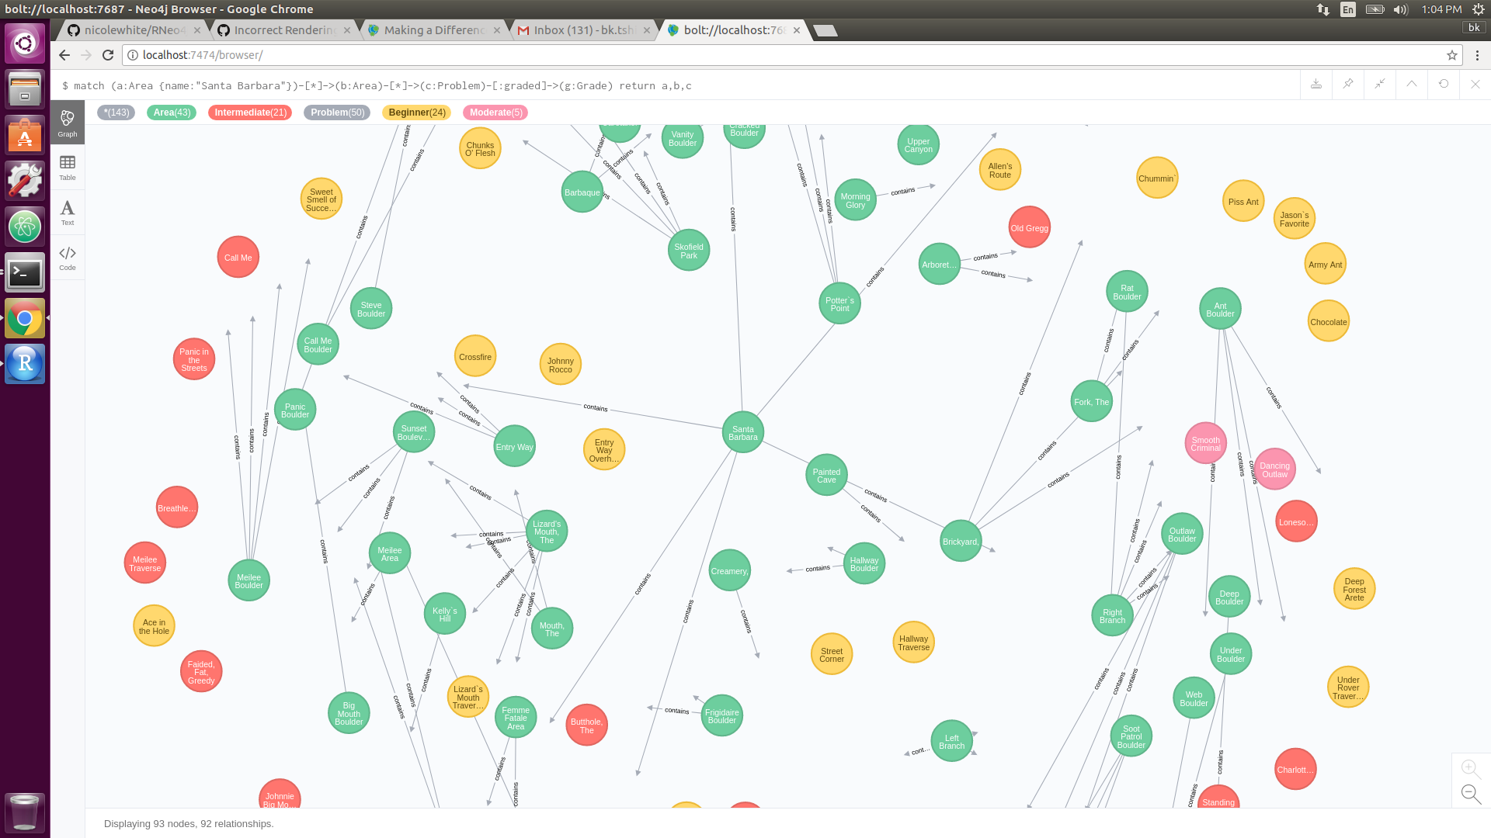Zoom in on the graph with the magnifier
Screen dimensions: 1491x838
click(1470, 768)
